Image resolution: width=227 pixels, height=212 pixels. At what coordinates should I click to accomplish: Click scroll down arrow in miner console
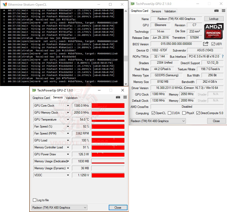click(x=126, y=84)
